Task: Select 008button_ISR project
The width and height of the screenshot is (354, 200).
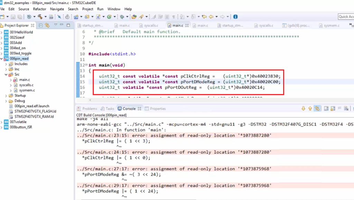Action: (x=21, y=127)
